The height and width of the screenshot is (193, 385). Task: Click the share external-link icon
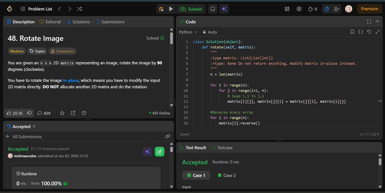73,113
